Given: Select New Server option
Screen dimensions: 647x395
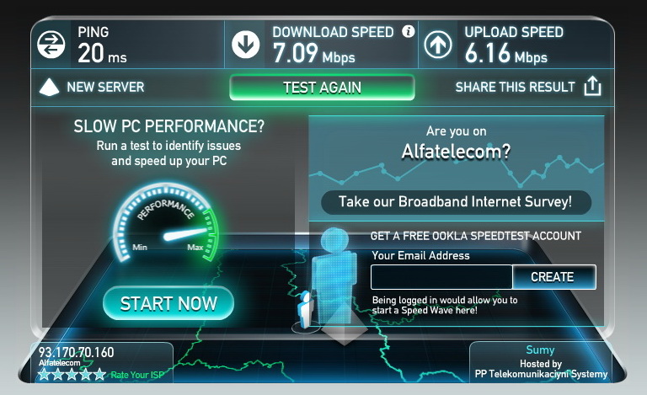Looking at the screenshot, I should 105,87.
